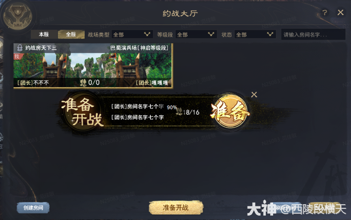Open help with the question mark icon

point(325,13)
